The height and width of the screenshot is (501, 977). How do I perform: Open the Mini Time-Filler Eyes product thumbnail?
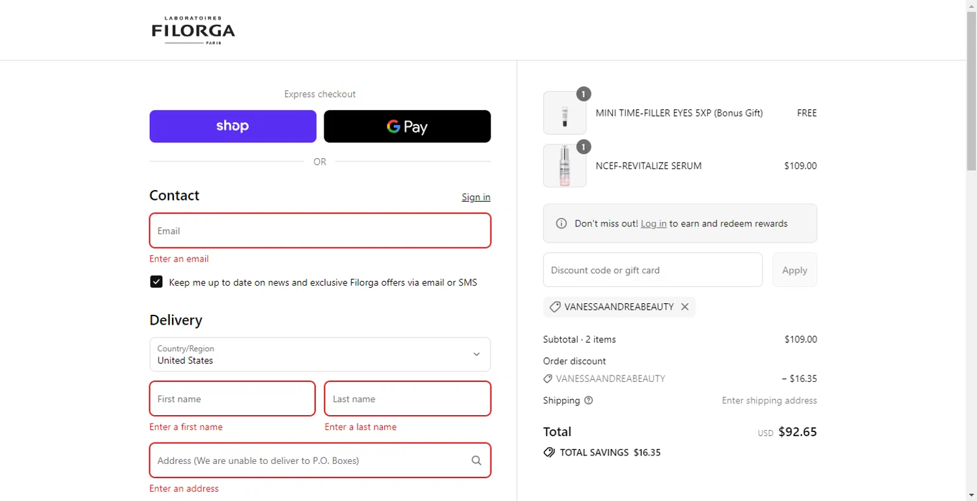tap(565, 113)
